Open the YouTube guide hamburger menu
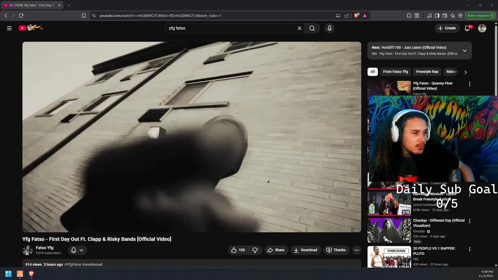 (x=9, y=28)
